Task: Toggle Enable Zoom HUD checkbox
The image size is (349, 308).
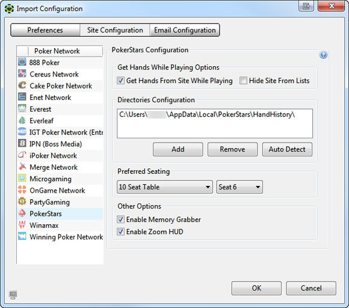Action: (x=120, y=232)
